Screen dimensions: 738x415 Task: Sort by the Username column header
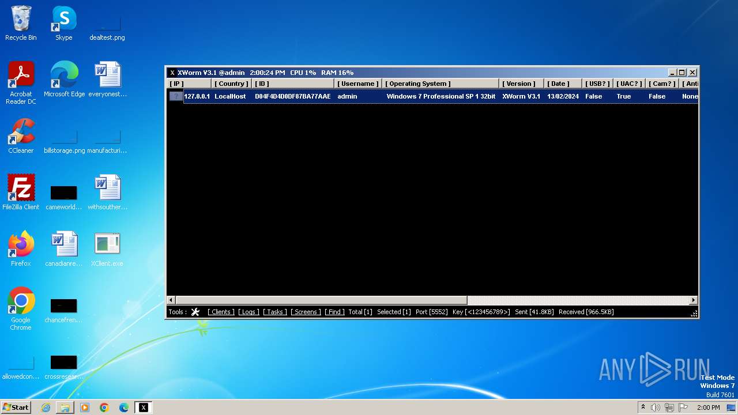pos(358,84)
